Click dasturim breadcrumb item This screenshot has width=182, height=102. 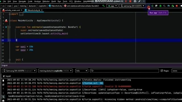(32, 6)
